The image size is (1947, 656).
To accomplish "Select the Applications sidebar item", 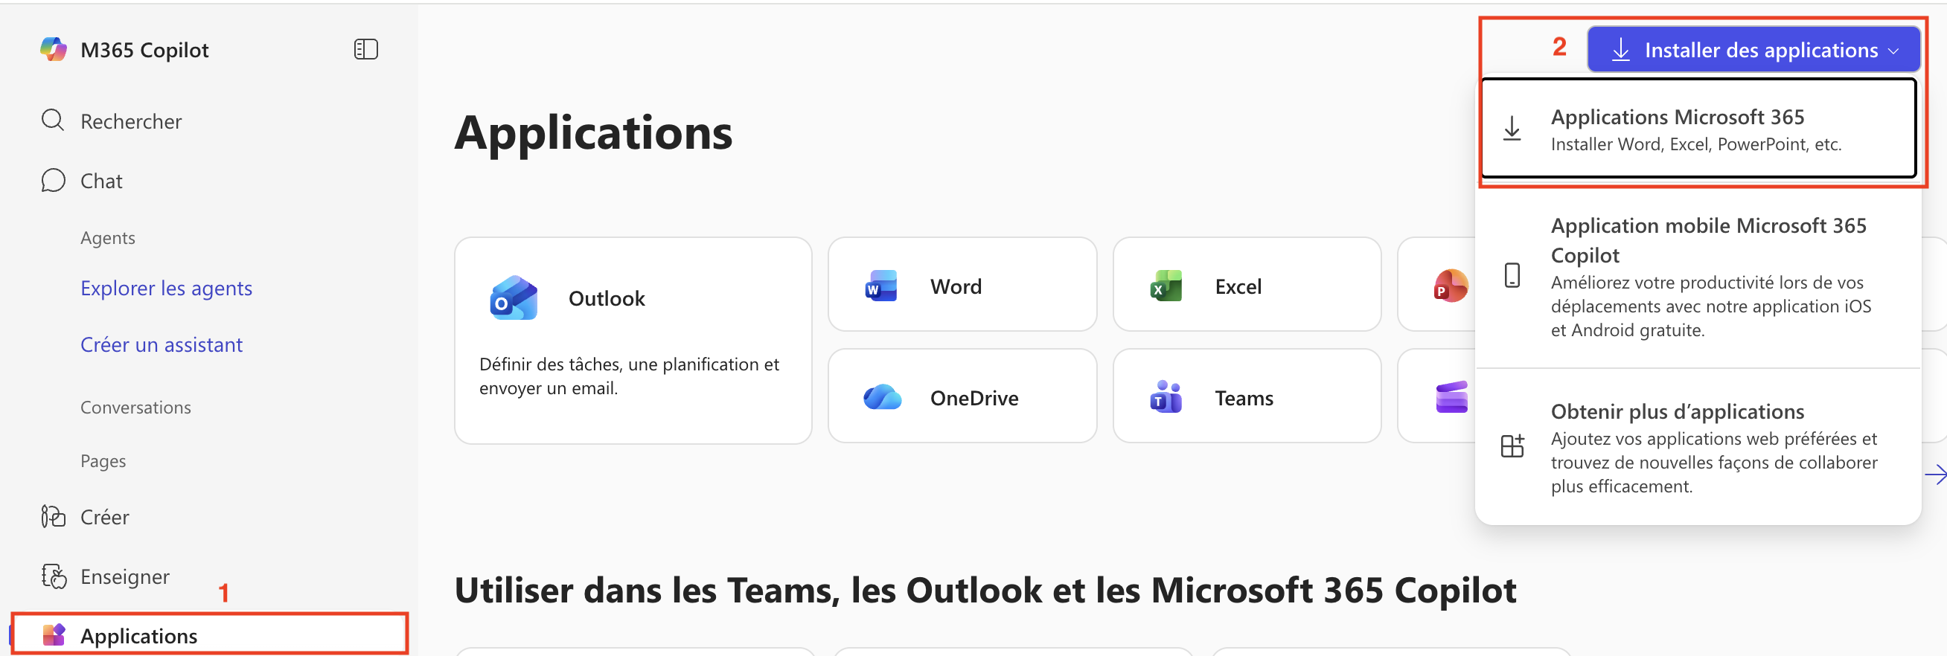I will 138,635.
